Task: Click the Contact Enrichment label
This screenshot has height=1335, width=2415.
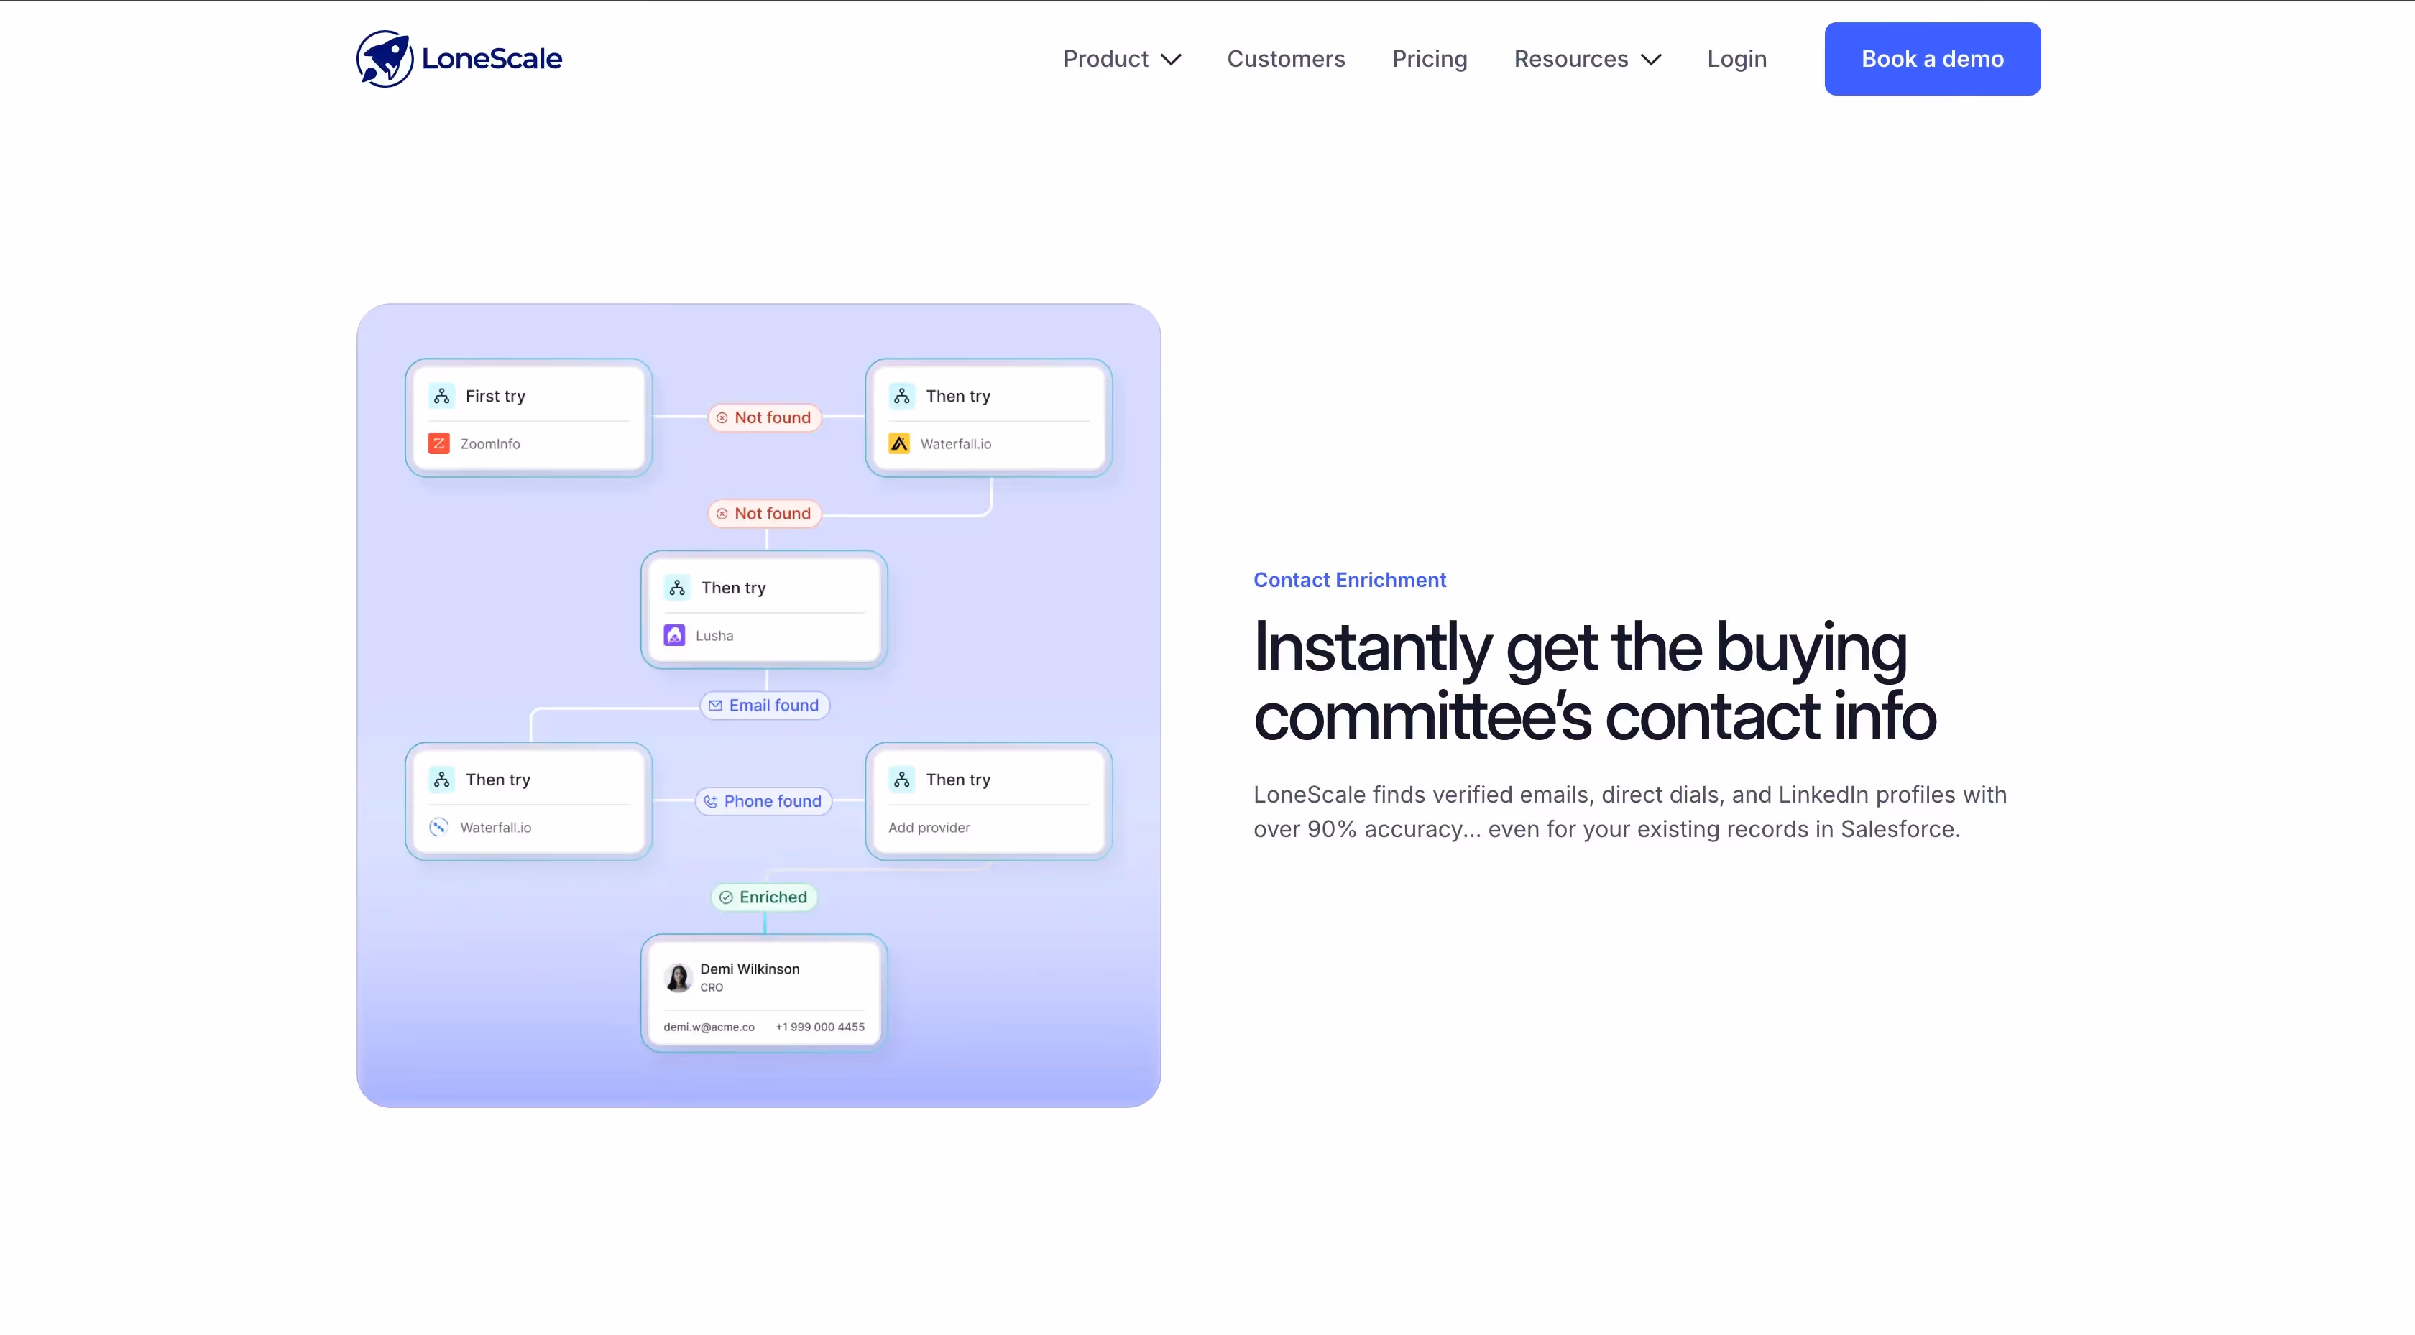Action: click(x=1349, y=581)
